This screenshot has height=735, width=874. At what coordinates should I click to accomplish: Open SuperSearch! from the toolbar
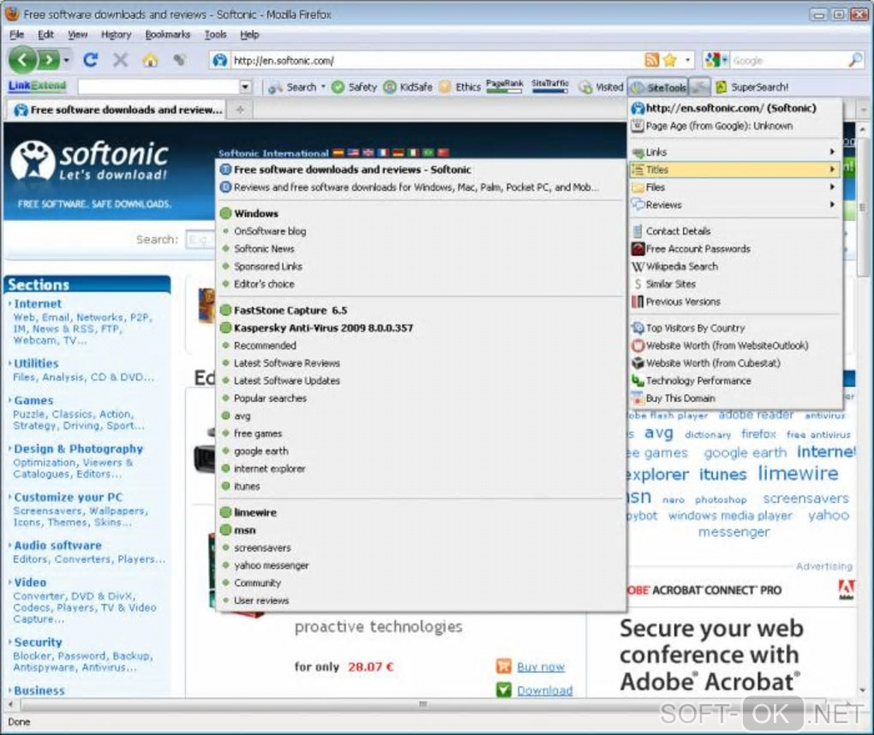tap(752, 87)
